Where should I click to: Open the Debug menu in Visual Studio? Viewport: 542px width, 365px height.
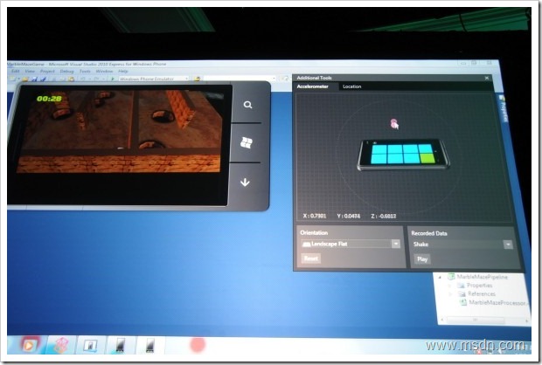(66, 71)
